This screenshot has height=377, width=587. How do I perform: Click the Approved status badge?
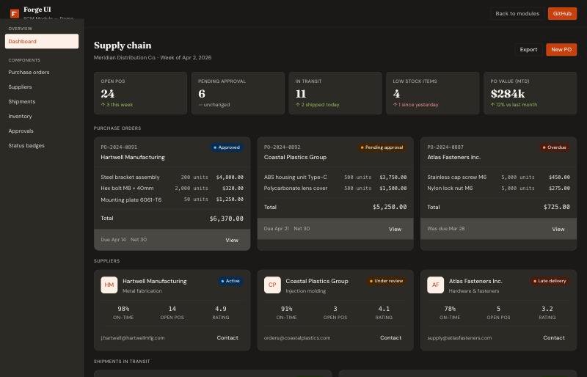(227, 147)
